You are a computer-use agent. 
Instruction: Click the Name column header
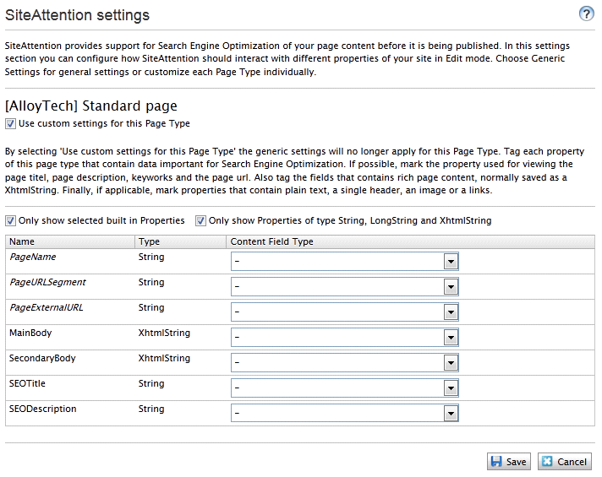[21, 241]
